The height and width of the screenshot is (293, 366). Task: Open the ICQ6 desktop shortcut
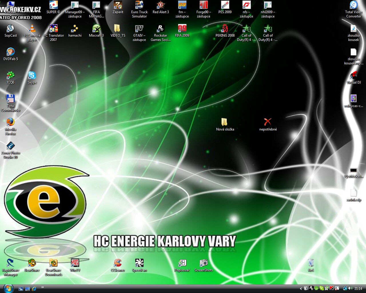point(11,78)
